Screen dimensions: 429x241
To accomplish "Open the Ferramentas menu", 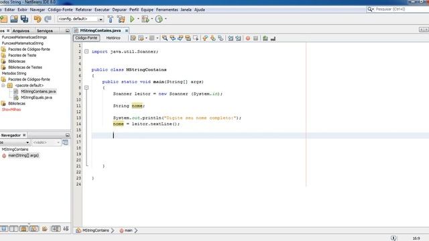I will pos(167,9).
